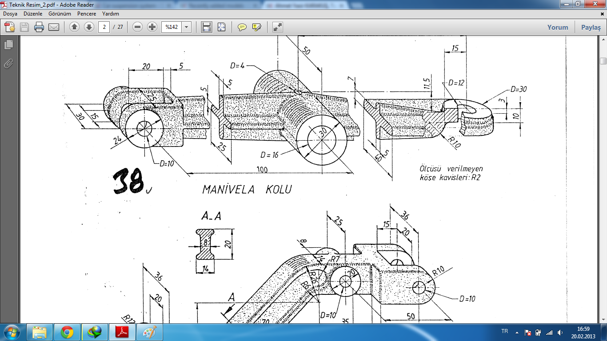Click the page number input field
This screenshot has width=607, height=341.
[104, 27]
